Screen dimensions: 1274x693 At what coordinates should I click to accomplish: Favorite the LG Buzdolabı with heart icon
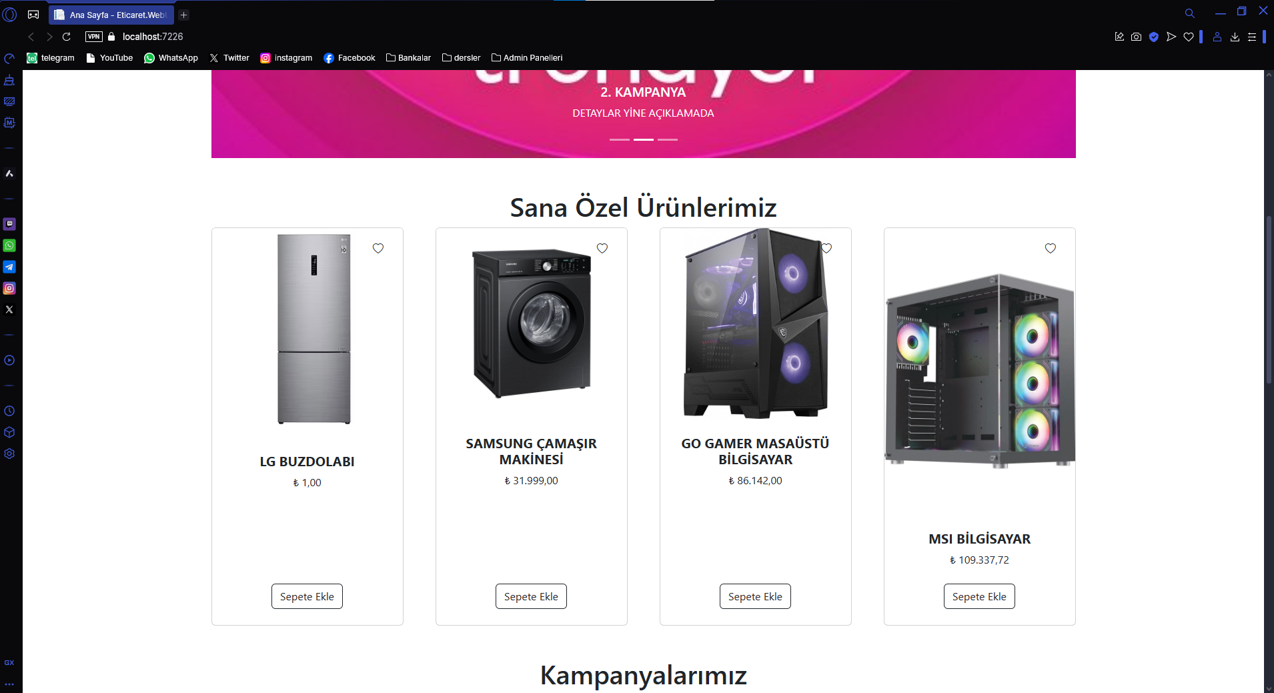[x=378, y=248]
